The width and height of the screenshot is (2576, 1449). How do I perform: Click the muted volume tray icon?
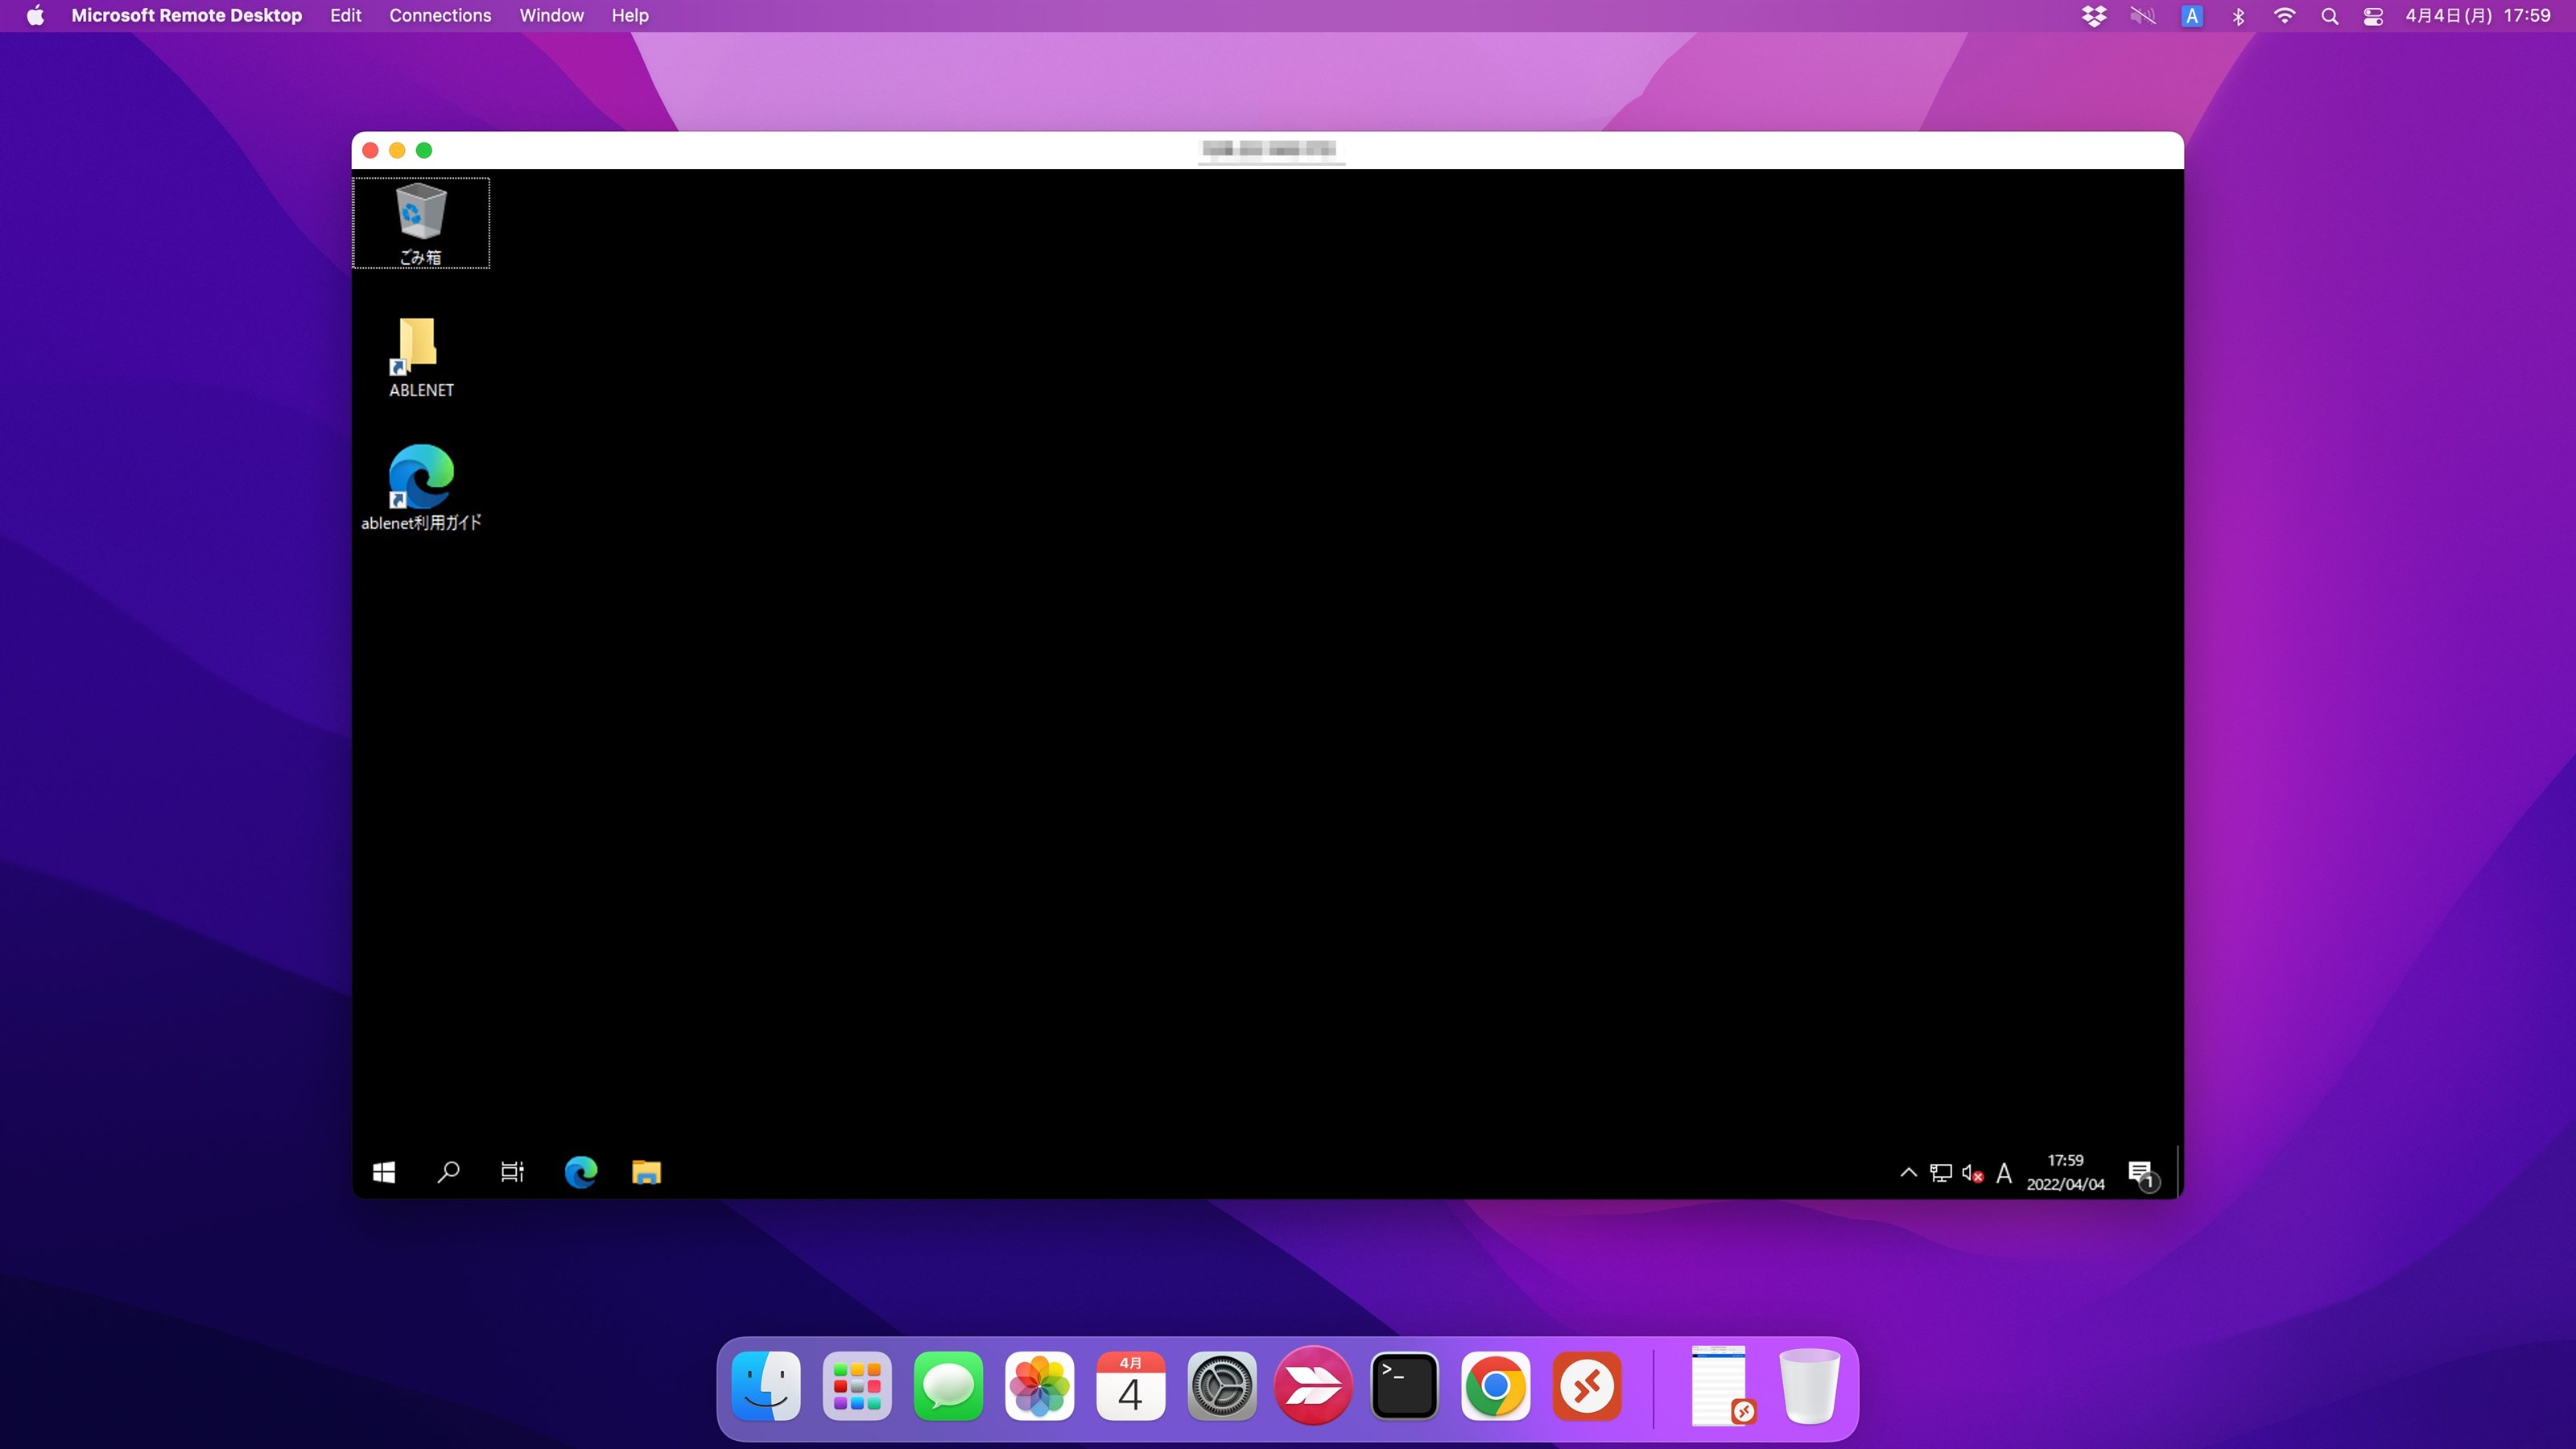point(1972,1173)
